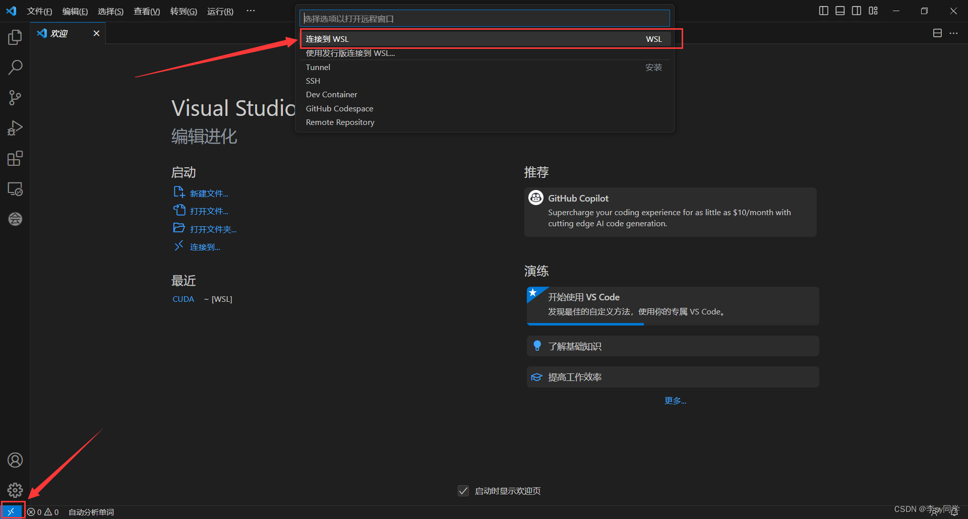Viewport: 968px width, 519px height.
Task: Open the Edit menu
Action: (x=75, y=11)
